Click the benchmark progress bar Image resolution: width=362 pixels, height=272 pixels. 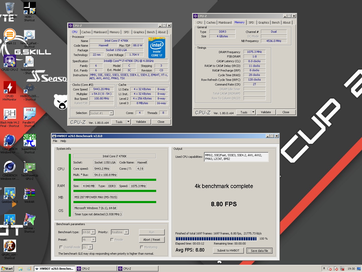tap(216, 239)
